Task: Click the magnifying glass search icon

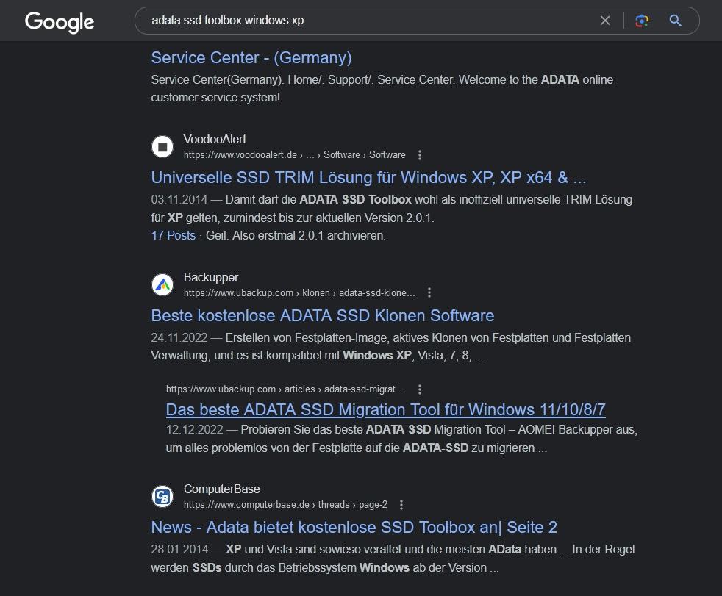Action: [676, 21]
